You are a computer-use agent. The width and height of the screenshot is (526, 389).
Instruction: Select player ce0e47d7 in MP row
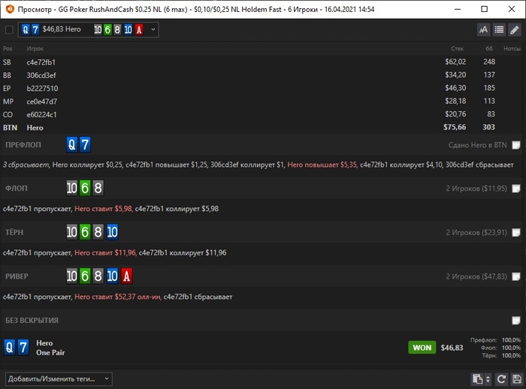pos(42,101)
